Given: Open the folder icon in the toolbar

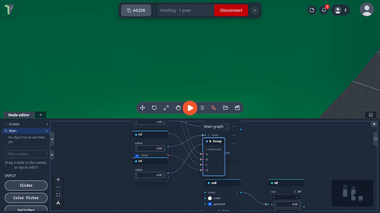Looking at the screenshot, I should click(226, 108).
